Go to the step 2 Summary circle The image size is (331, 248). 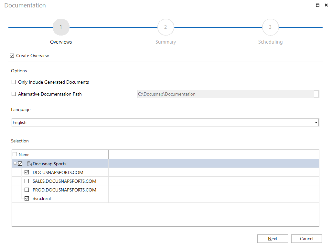coord(166,27)
